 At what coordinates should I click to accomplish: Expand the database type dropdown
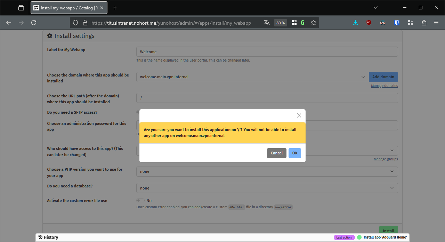tap(267, 188)
